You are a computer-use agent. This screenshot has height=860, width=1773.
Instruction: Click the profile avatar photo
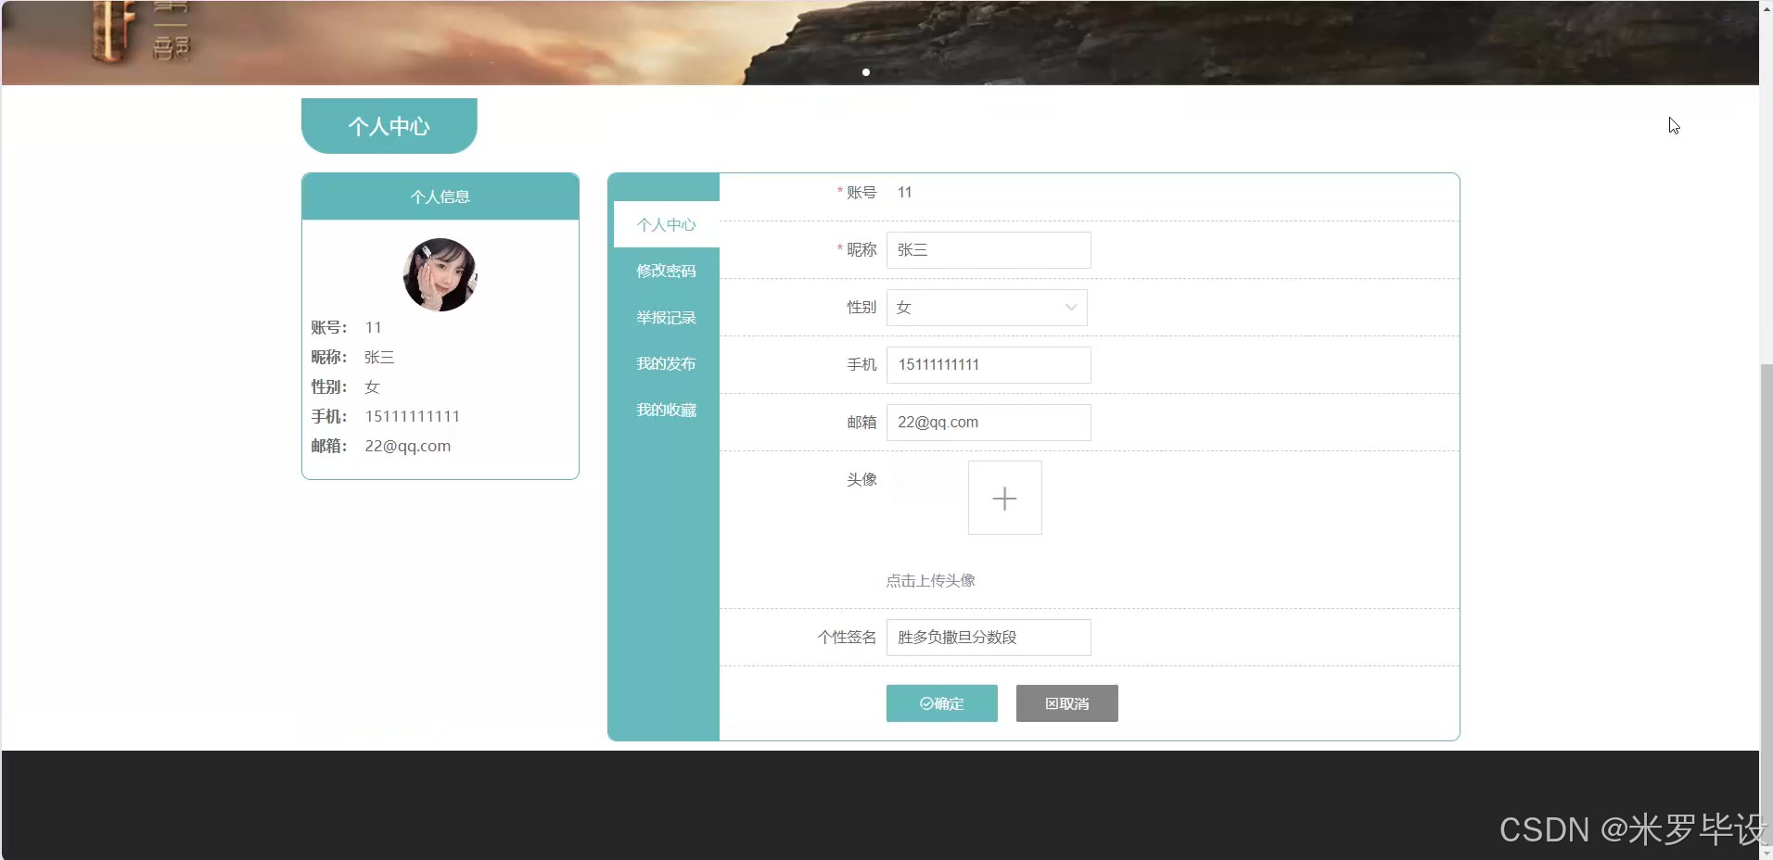click(x=440, y=274)
